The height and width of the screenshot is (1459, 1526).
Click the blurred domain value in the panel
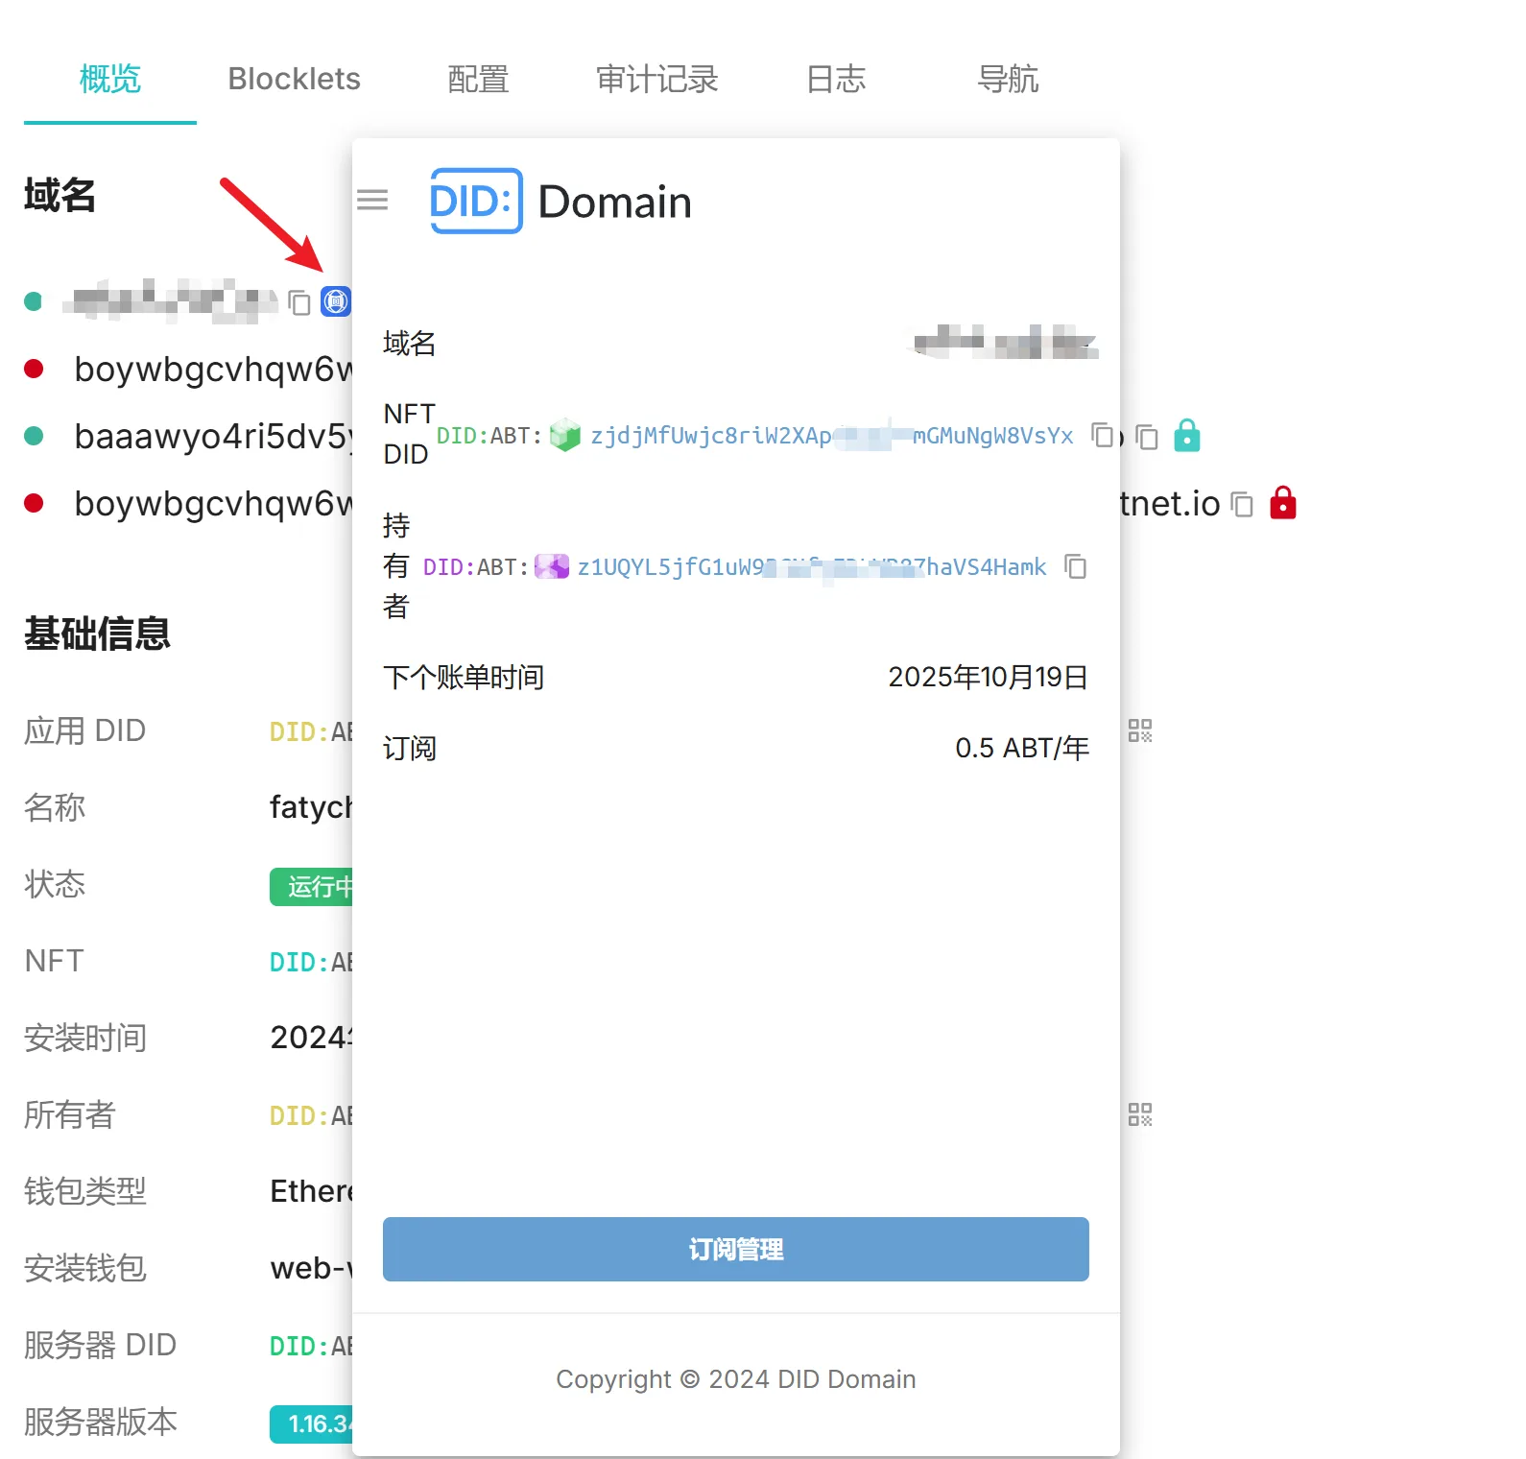1002,342
